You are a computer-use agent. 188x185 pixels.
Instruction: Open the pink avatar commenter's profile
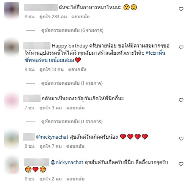pyautogui.click(x=11, y=101)
